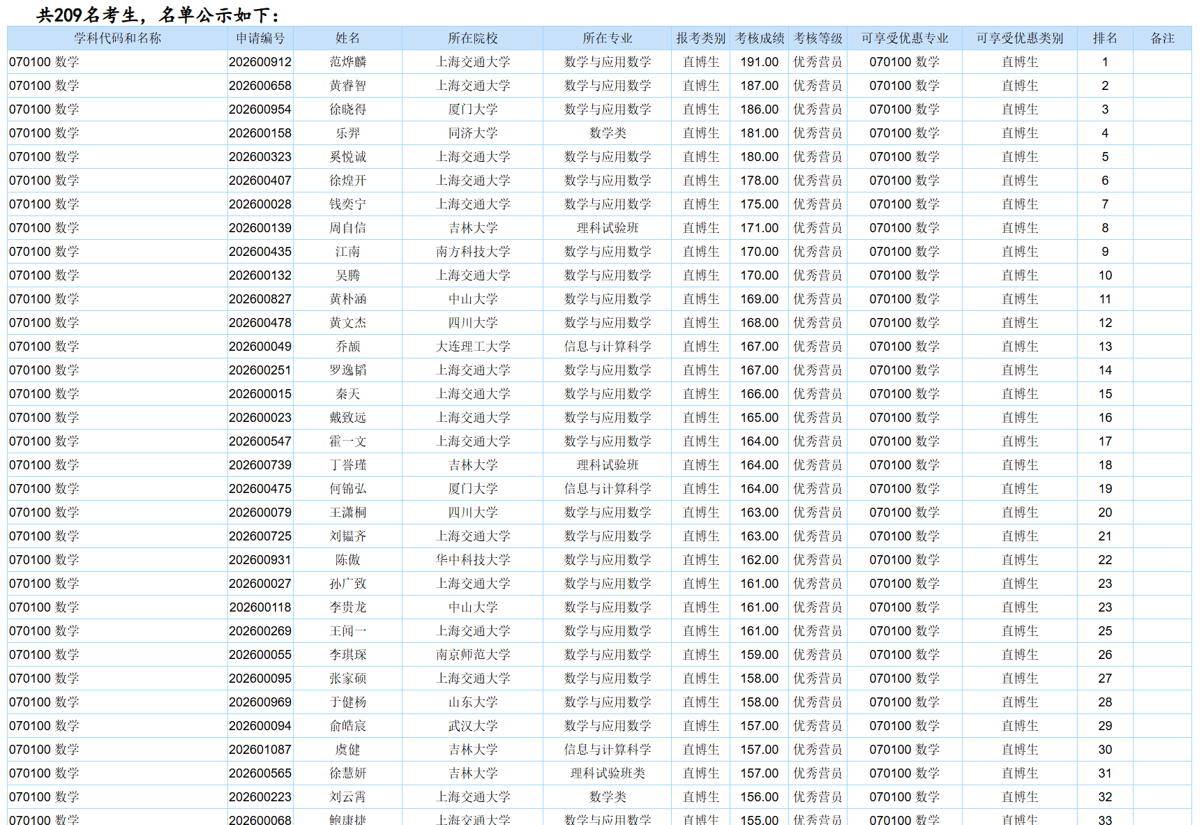Image resolution: width=1204 pixels, height=825 pixels.
Task: Click application number 202600132
Action: (260, 275)
